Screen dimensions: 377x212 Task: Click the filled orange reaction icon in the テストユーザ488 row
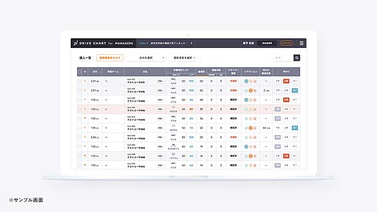click(250, 156)
